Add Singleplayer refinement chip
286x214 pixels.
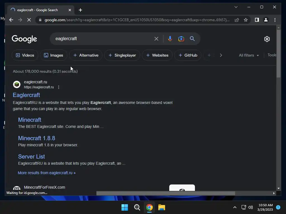[x=122, y=55]
